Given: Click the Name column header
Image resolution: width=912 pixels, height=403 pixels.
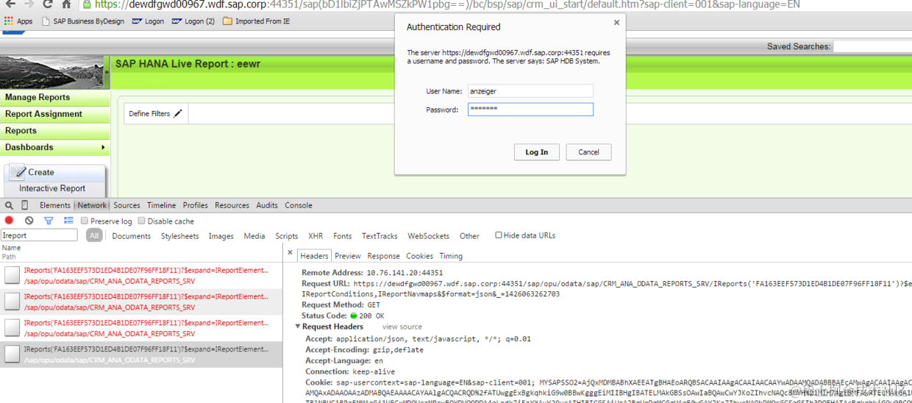Looking at the screenshot, I should click(11, 248).
